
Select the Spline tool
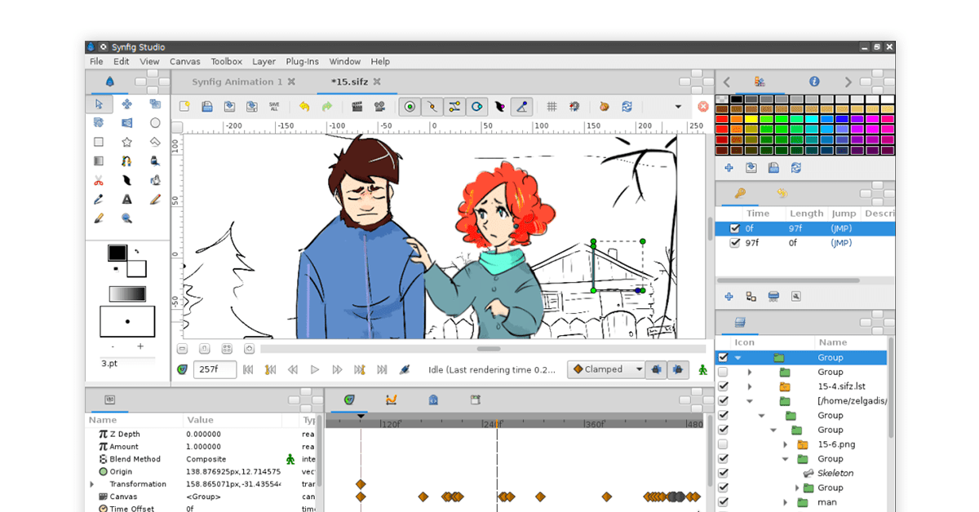point(126,161)
